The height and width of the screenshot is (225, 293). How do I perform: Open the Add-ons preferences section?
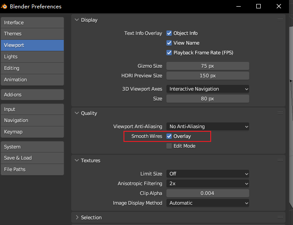(32, 95)
